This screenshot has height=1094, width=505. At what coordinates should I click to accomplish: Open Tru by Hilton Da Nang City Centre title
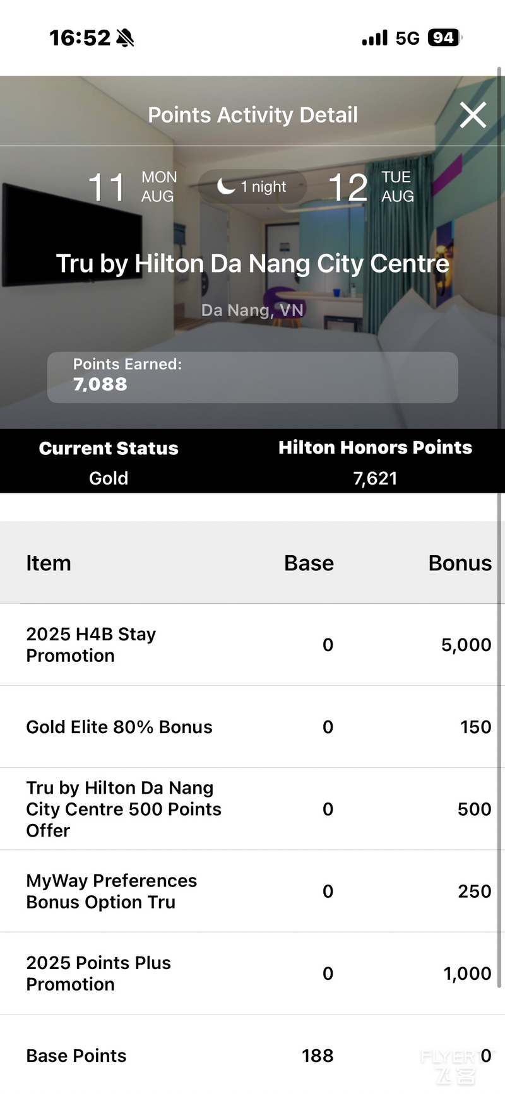252,264
